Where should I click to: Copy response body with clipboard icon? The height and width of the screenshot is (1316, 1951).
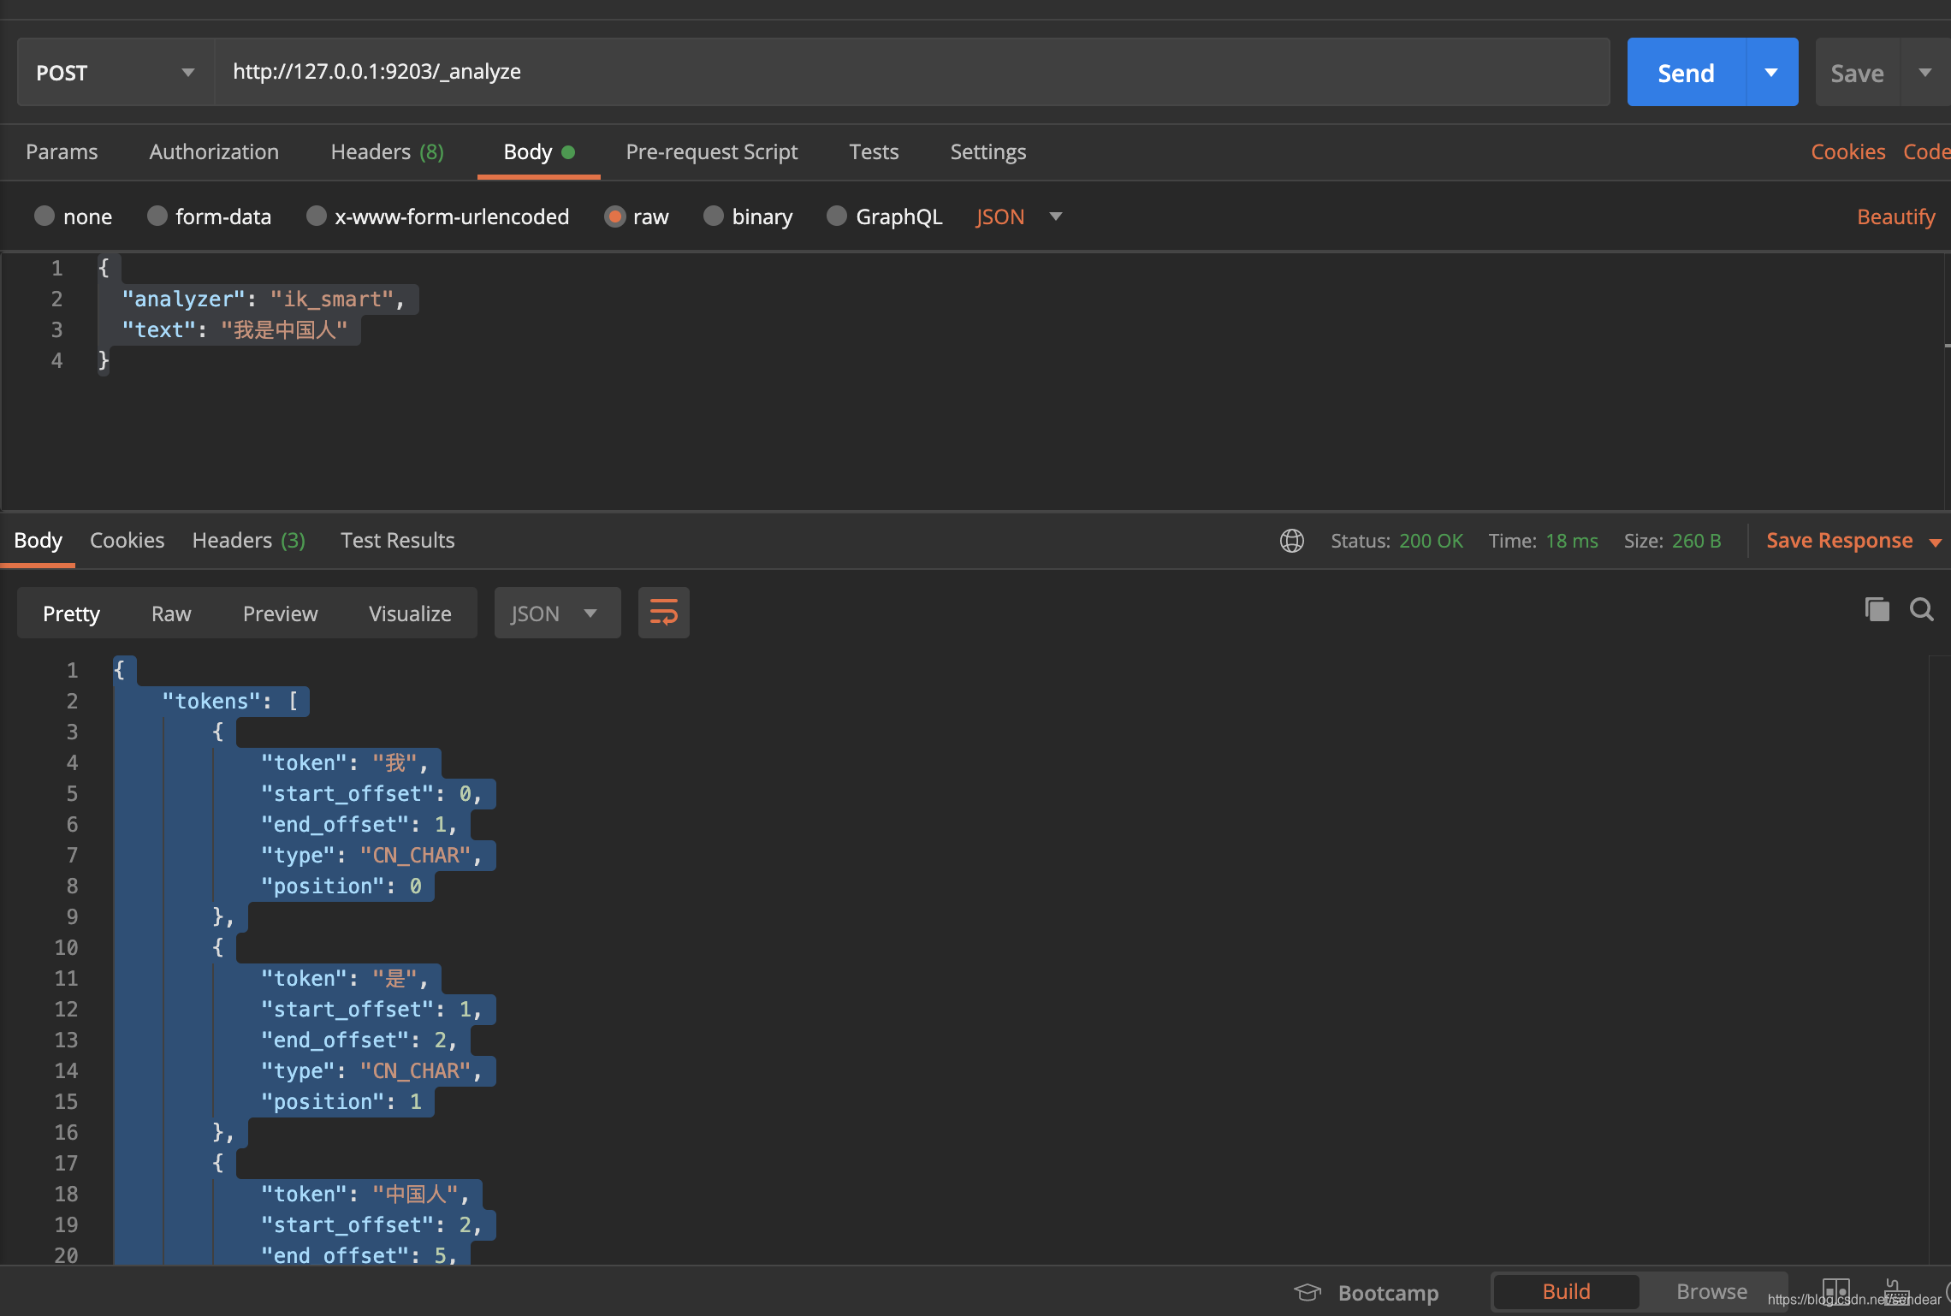pos(1877,610)
